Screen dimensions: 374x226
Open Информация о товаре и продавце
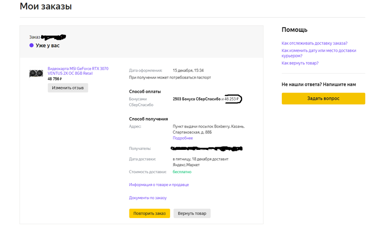(158, 185)
